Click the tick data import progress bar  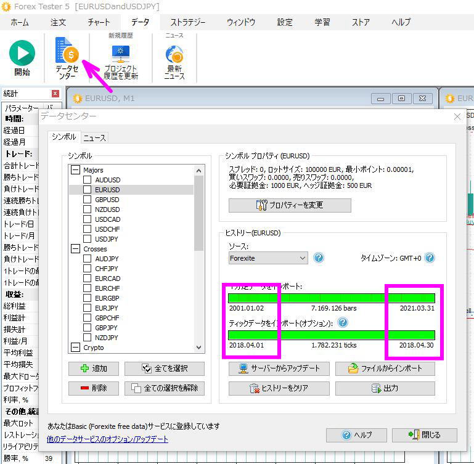pos(332,335)
